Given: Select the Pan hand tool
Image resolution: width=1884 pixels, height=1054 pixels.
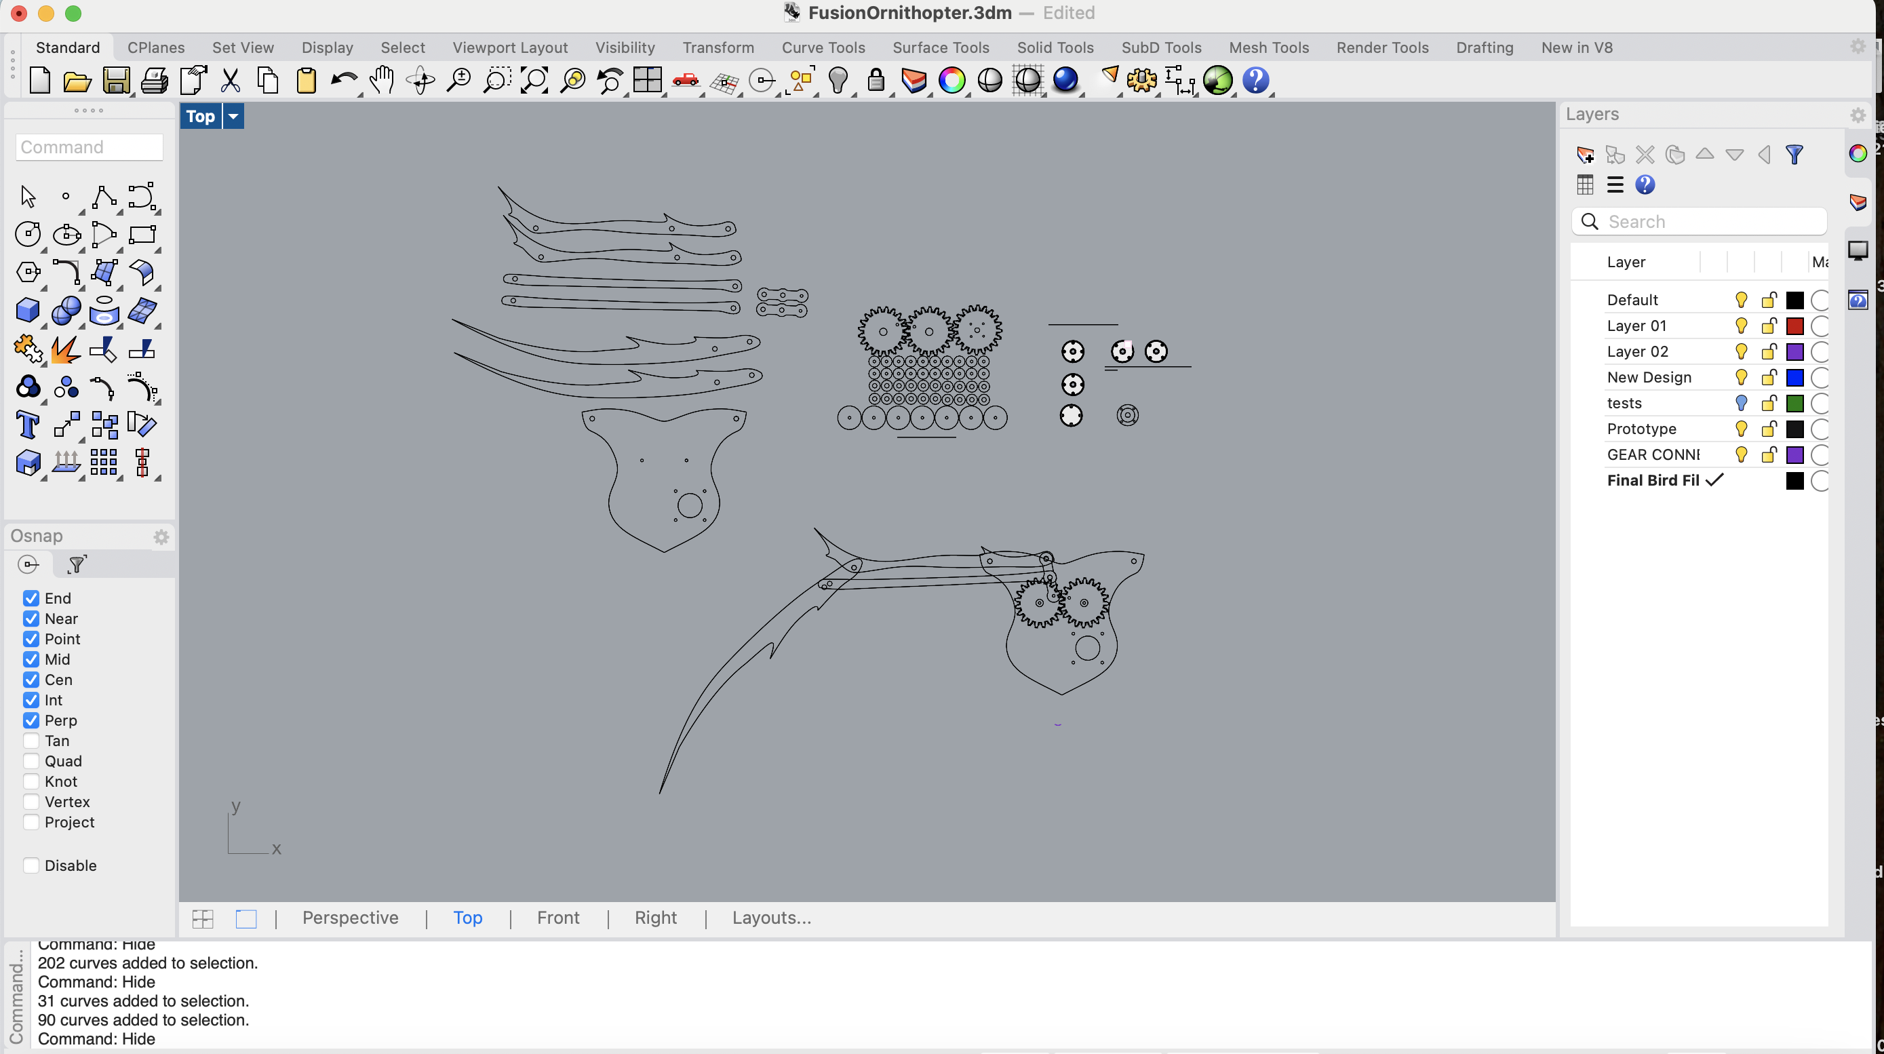Looking at the screenshot, I should [382, 80].
